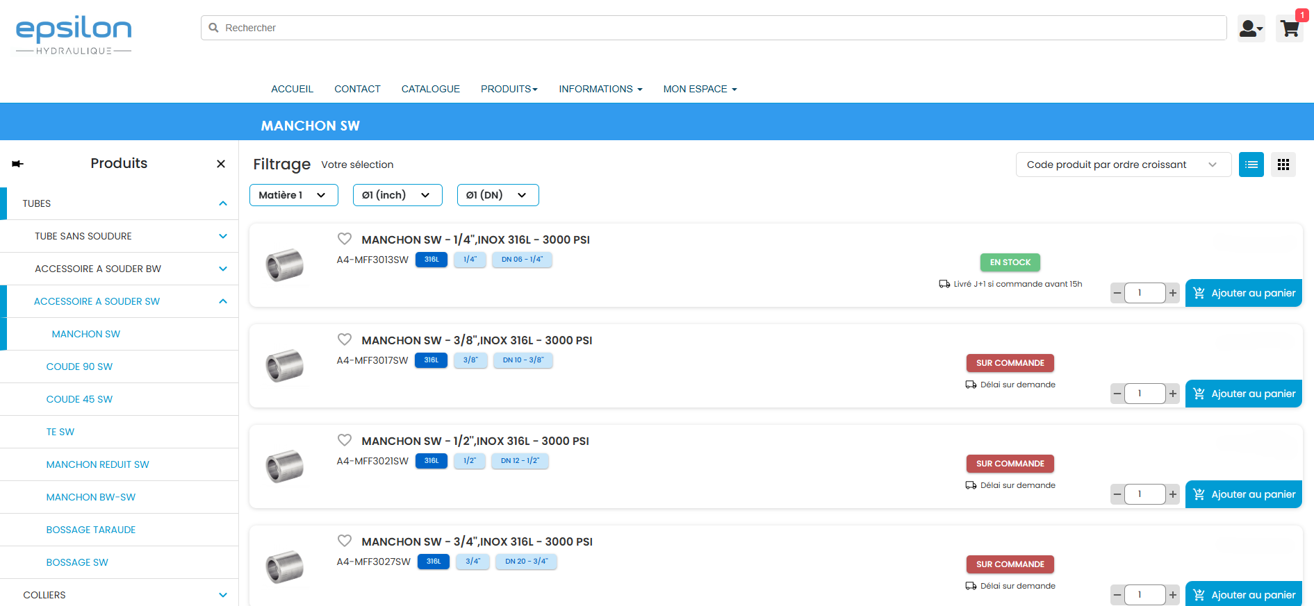Go to COUDE 90 SW category

pos(79,367)
